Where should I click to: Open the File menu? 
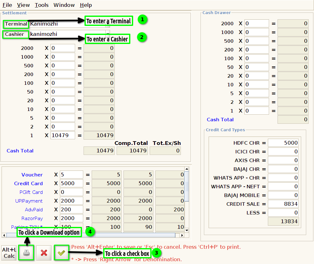tap(7, 5)
